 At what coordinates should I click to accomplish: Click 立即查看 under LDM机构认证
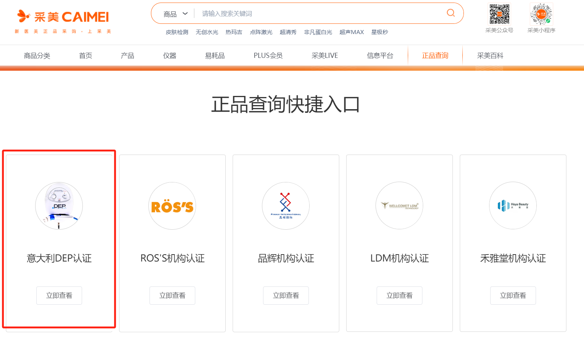(x=399, y=296)
